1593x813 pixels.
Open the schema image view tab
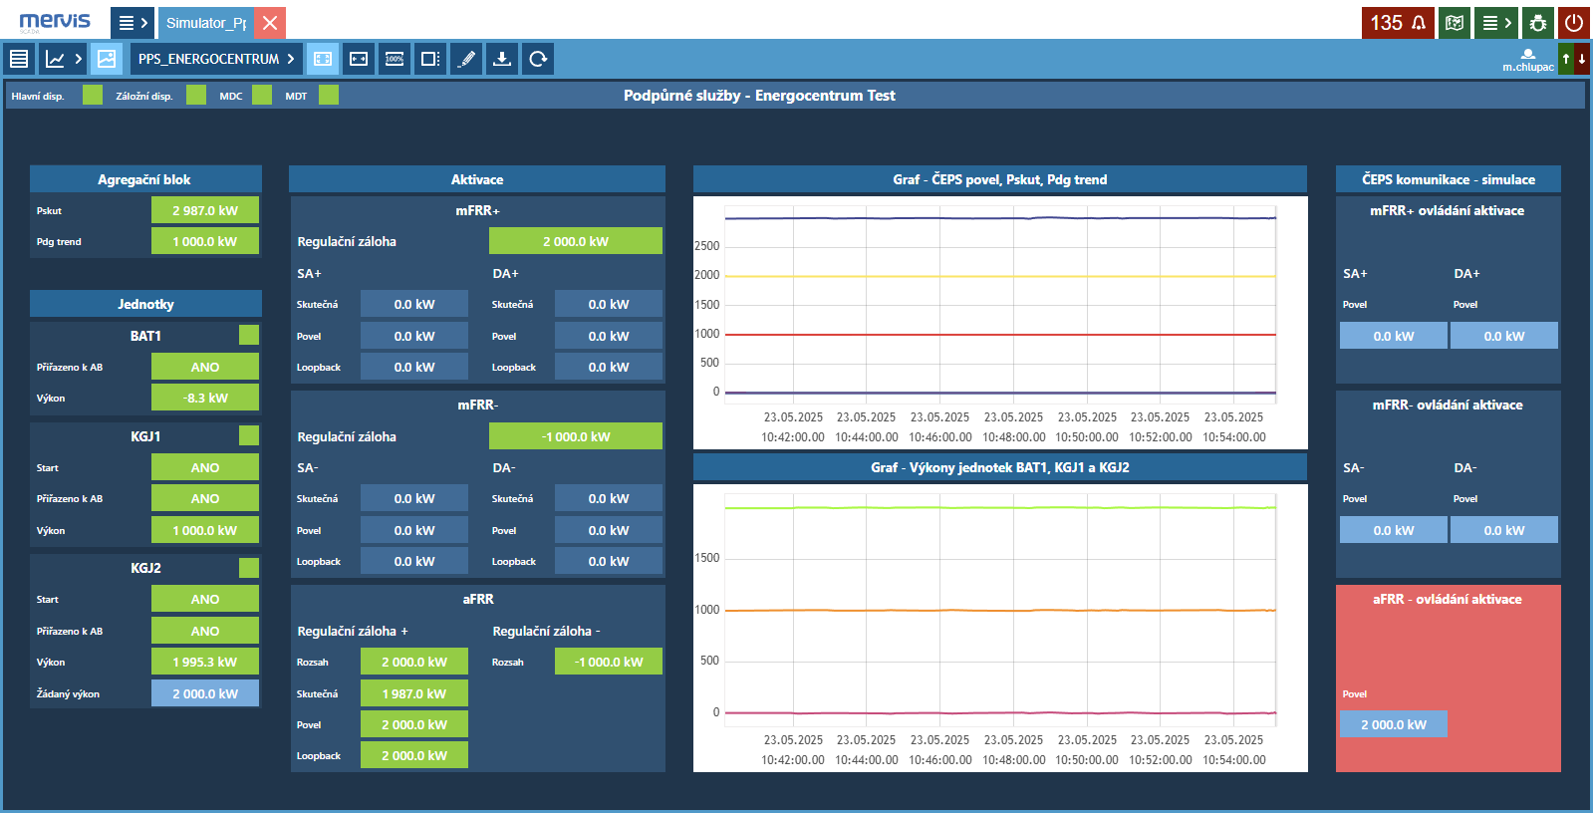[x=107, y=59]
